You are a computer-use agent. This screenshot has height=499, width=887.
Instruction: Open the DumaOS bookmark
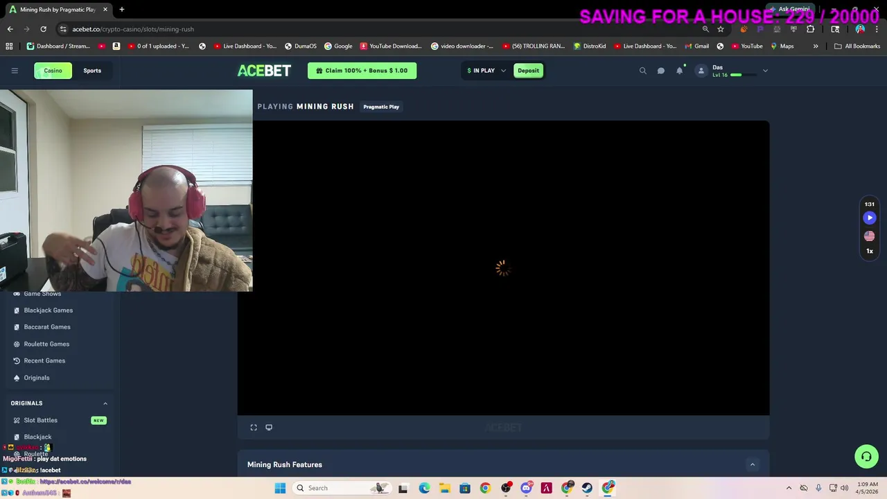pos(301,46)
